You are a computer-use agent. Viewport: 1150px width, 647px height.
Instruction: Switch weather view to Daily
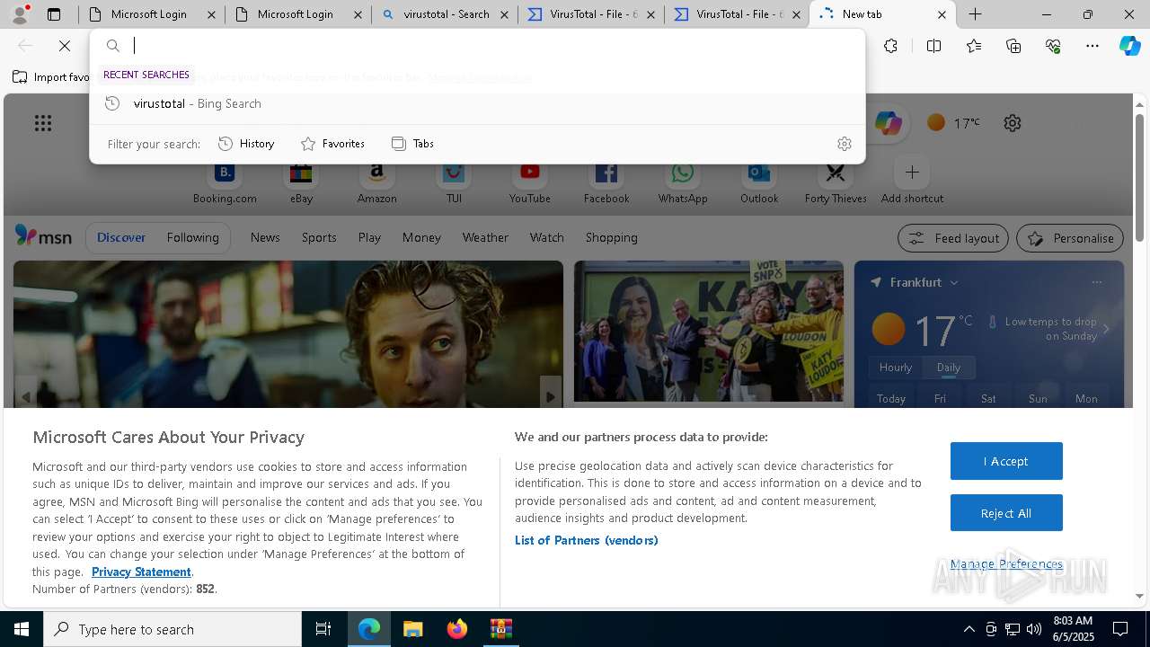tap(949, 368)
